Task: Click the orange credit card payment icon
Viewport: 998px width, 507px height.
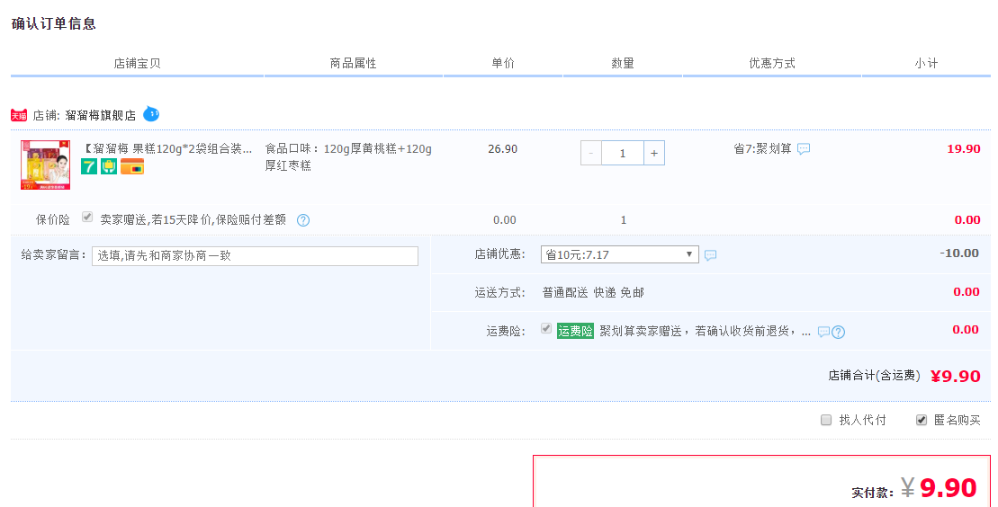Action: [132, 166]
